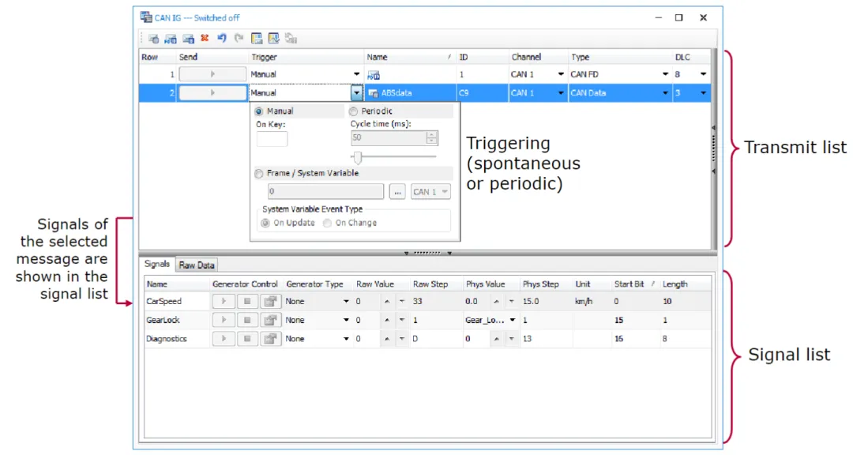Click the ... browse button for system variable
Screen dimensions: 853x455
[397, 192]
